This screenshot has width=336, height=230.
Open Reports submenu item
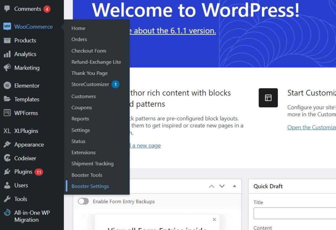(x=80, y=119)
